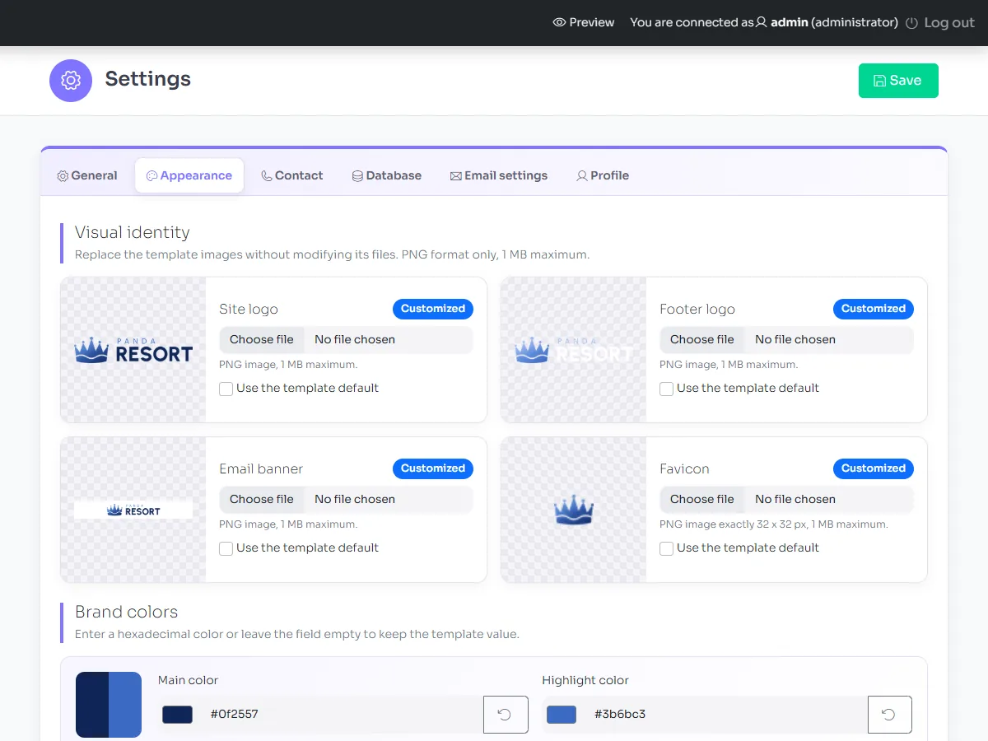Click the power icon beside Log out

coord(911,23)
